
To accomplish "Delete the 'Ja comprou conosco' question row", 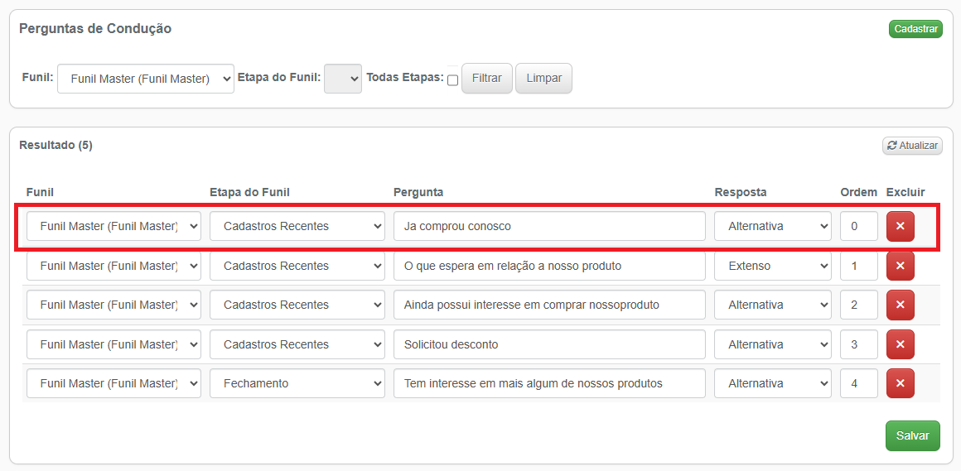I will pyautogui.click(x=900, y=226).
